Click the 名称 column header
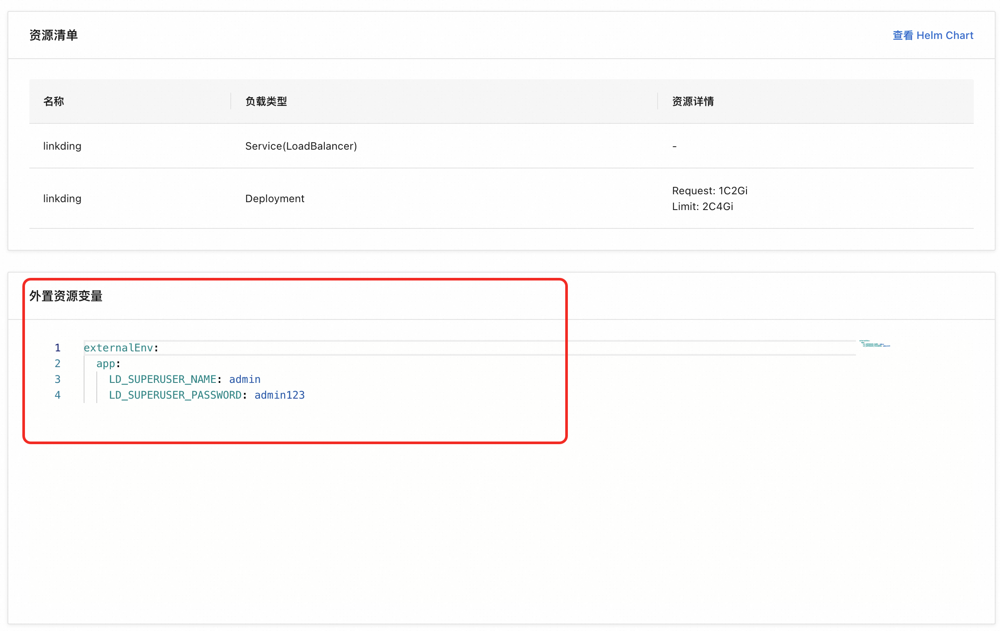 point(53,102)
